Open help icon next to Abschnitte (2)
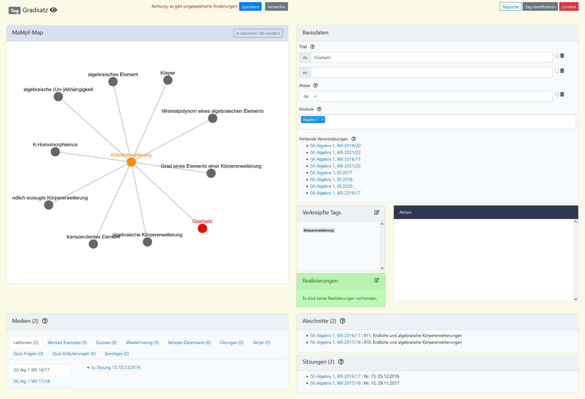The height and width of the screenshot is (399, 585). [x=342, y=321]
